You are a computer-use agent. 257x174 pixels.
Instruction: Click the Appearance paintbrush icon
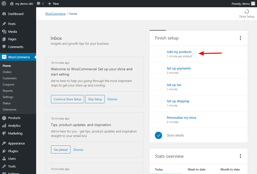point(4,143)
